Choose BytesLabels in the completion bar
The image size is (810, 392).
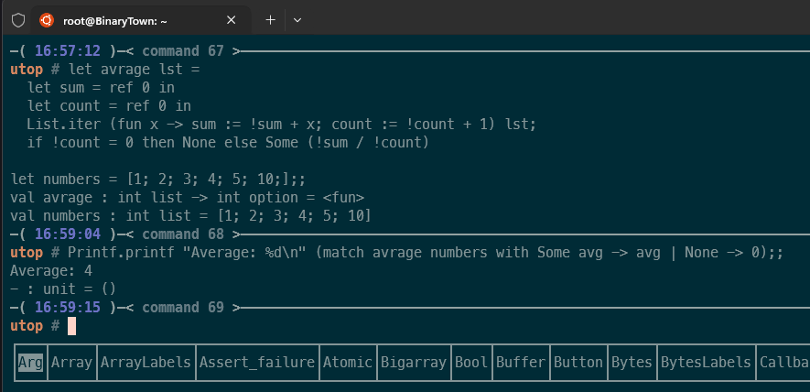706,363
